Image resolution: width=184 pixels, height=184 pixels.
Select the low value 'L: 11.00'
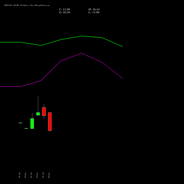click(x=94, y=13)
